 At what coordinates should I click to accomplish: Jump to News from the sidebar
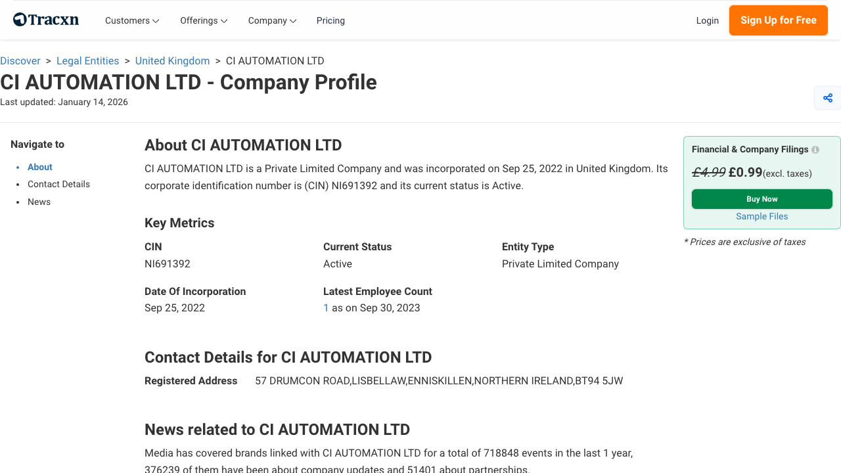click(x=39, y=202)
